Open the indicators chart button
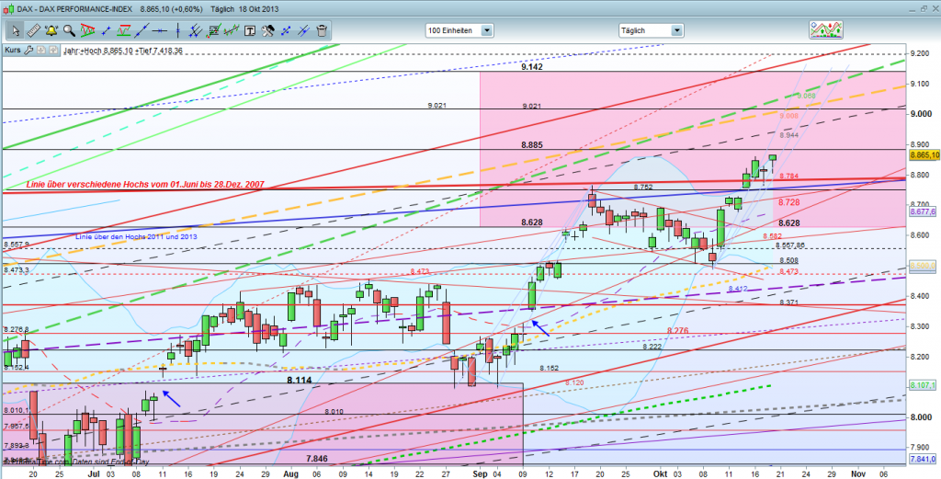 (x=826, y=29)
